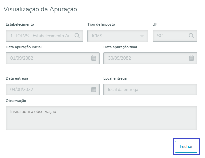Click the Estabelecimento search magnifier icon
The height and width of the screenshot is (158, 205).
tap(77, 36)
